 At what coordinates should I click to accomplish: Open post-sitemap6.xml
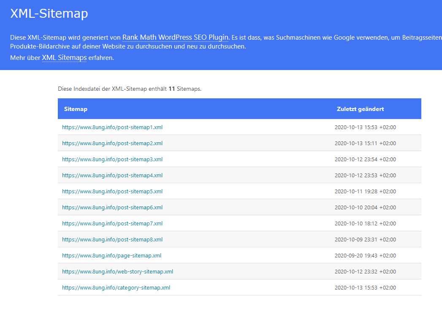[112, 207]
